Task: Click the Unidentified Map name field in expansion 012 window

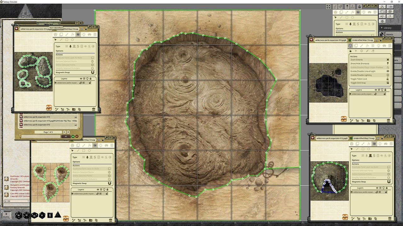Action: pyautogui.click(x=364, y=138)
